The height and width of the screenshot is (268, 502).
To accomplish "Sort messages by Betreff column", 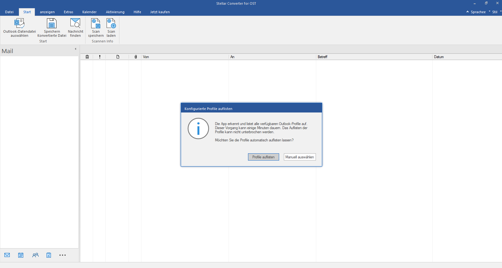I will [x=374, y=57].
